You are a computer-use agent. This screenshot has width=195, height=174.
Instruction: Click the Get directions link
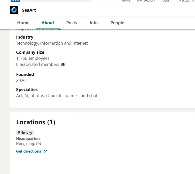[29, 151]
